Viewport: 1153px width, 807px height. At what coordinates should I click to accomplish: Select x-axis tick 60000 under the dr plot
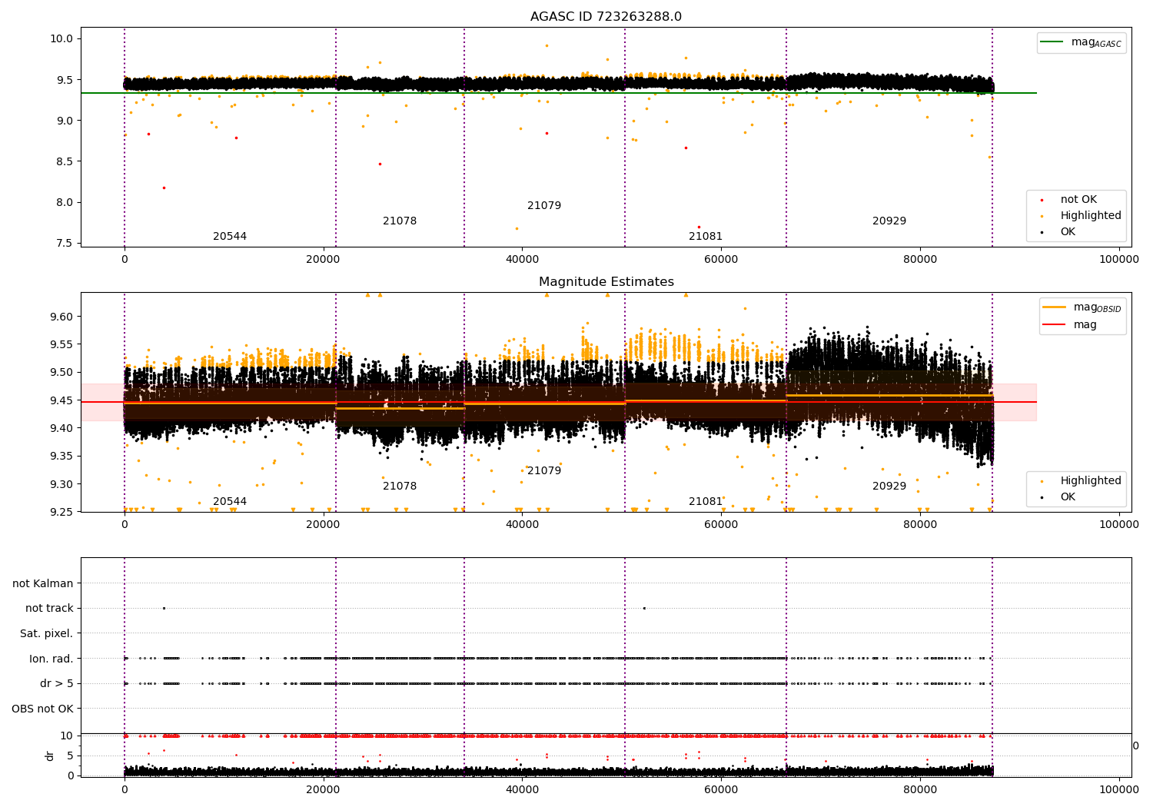point(721,789)
